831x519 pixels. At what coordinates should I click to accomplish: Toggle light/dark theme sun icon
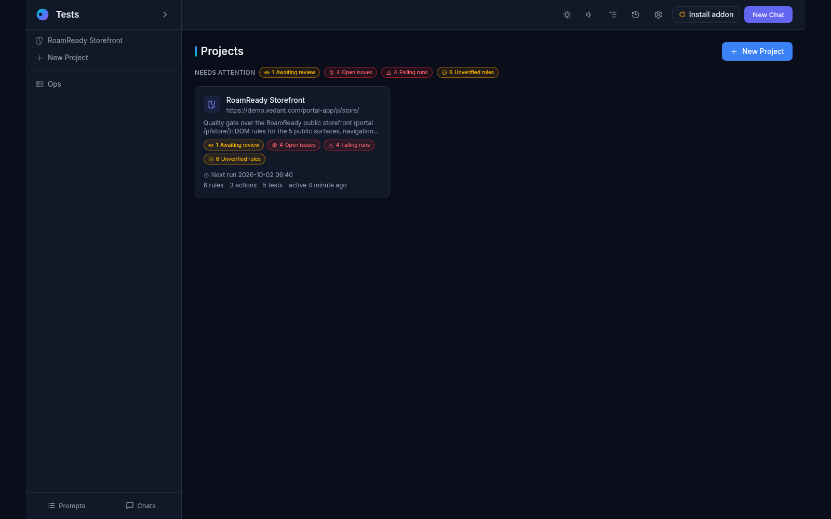(567, 15)
